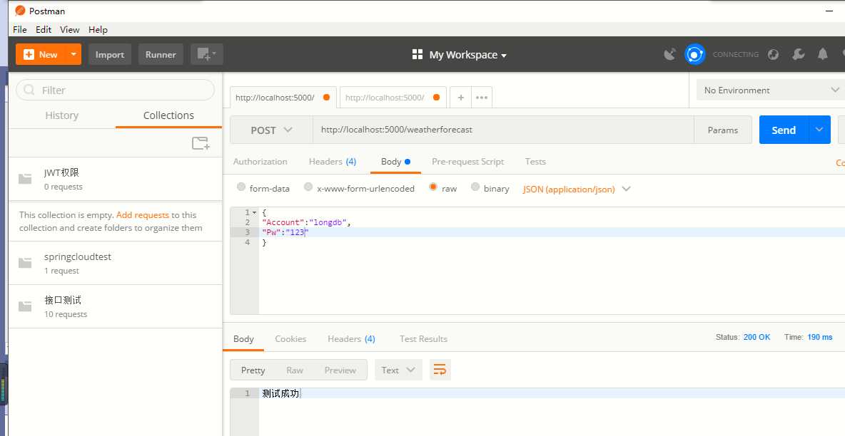Open the No Environment dropdown
Viewport: 845px width, 436px height.
point(771,90)
